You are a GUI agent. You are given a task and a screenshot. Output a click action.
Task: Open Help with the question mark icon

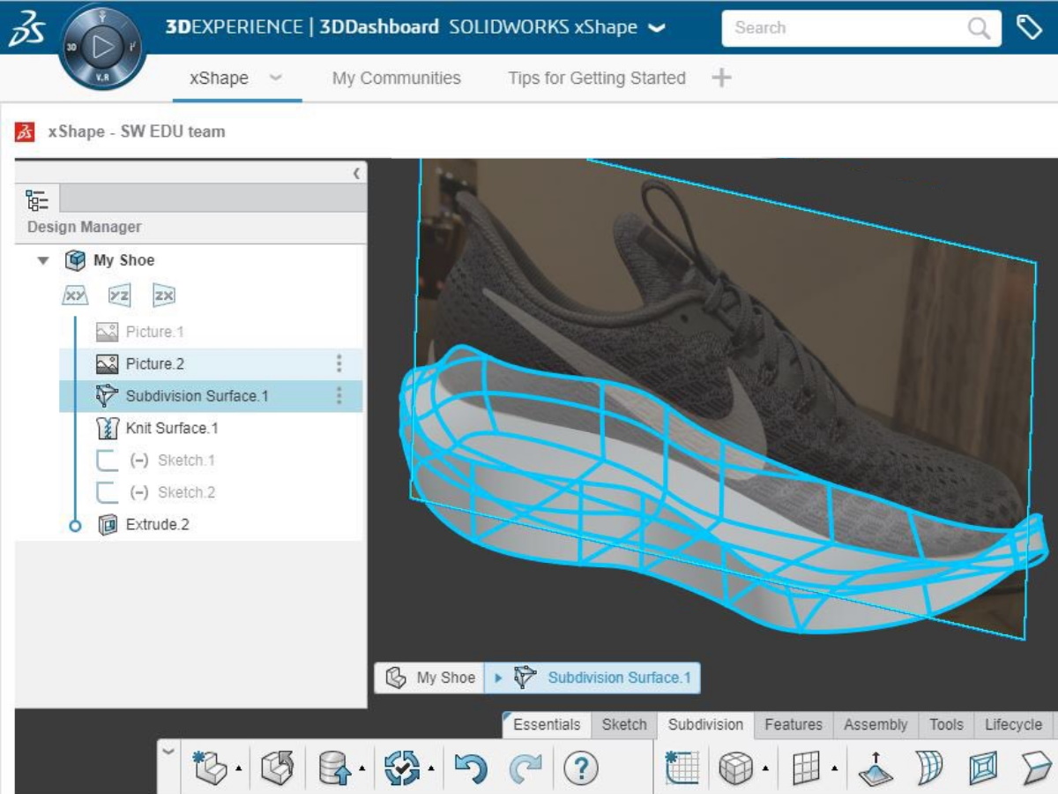[x=580, y=768]
